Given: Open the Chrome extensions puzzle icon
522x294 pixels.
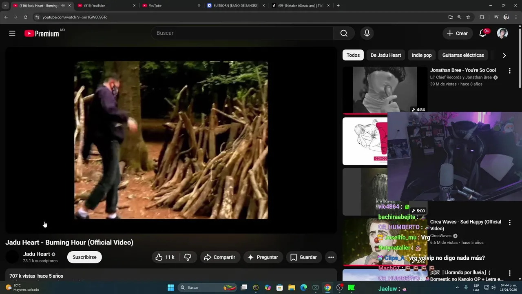Looking at the screenshot, I should (482, 17).
